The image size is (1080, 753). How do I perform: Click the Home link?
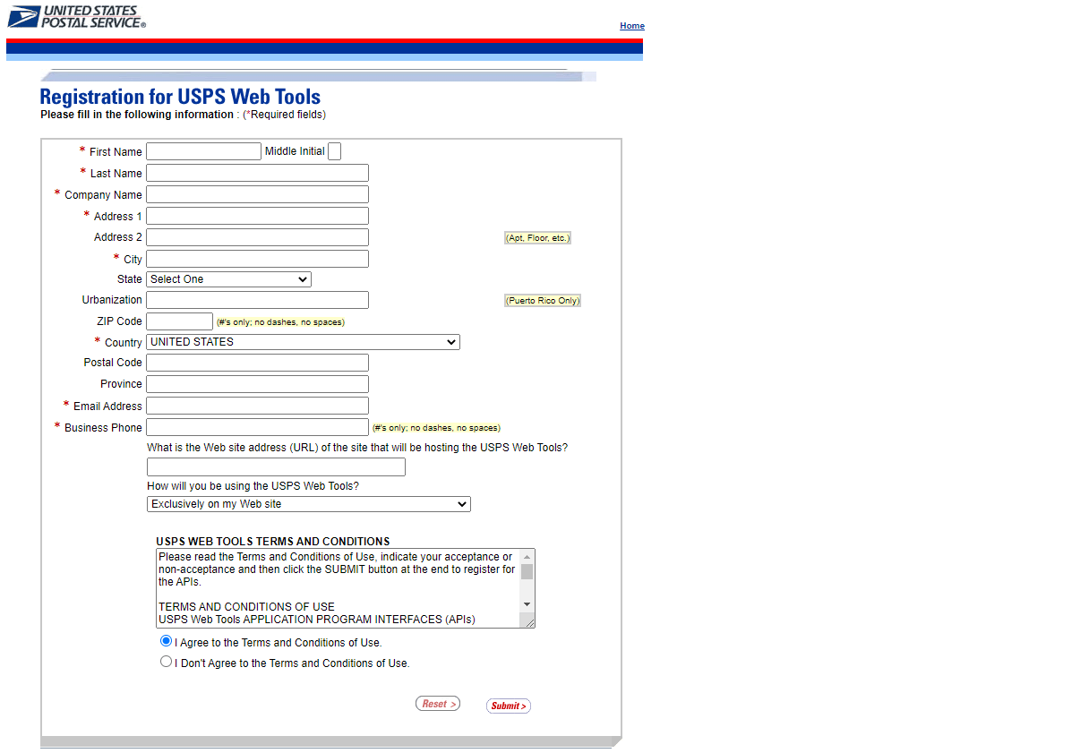pos(631,25)
